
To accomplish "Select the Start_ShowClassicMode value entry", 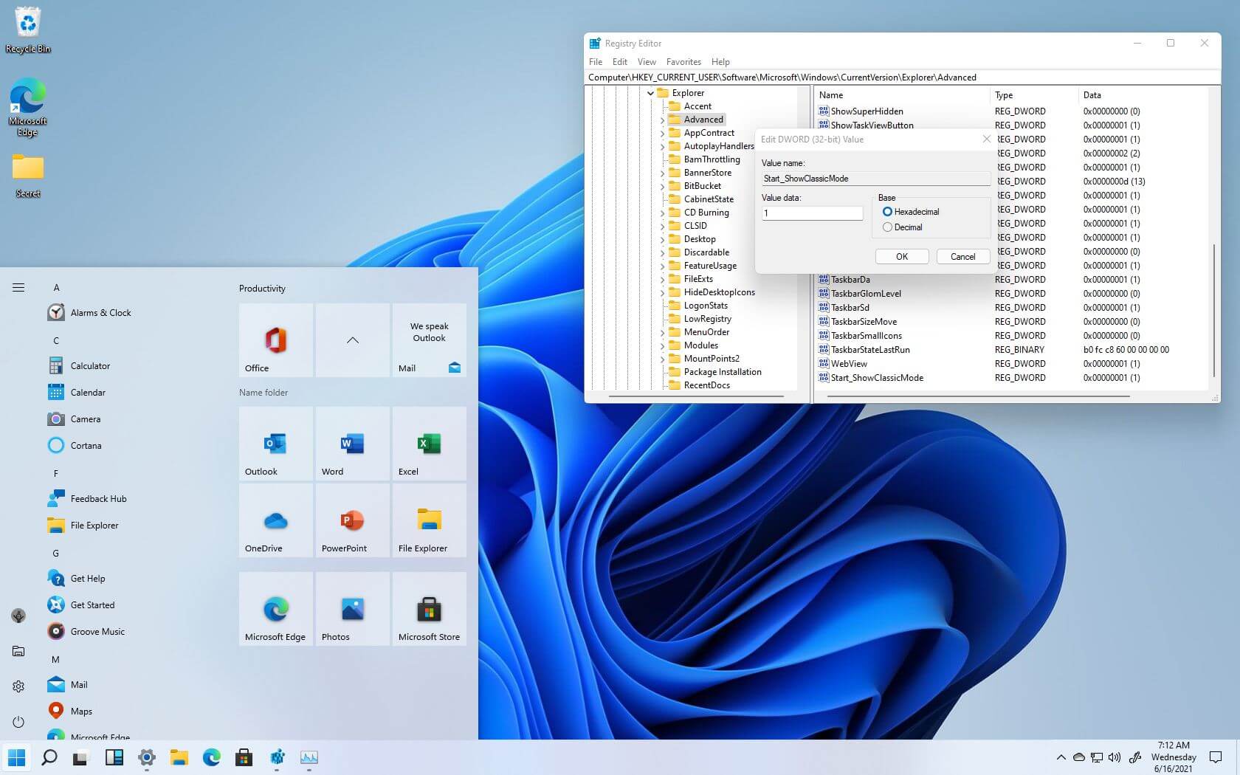I will 871,378.
